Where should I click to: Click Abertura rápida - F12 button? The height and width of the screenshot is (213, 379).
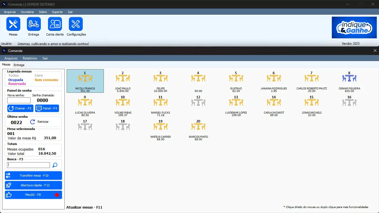pyautogui.click(x=33, y=185)
